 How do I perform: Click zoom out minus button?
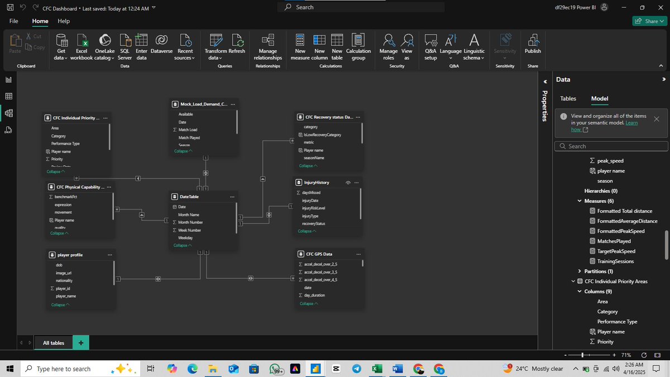click(x=565, y=355)
